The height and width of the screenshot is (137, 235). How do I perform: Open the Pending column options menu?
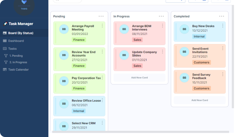click(101, 16)
